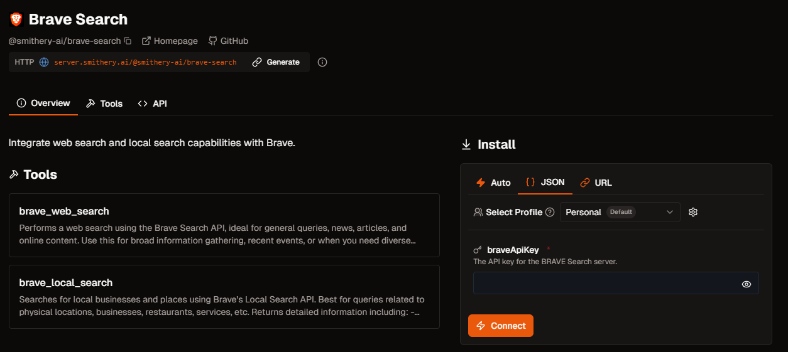Click the Select Profile people icon

point(478,212)
